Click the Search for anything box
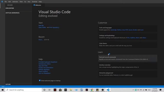This screenshot has width=164, height=92. 24,90
